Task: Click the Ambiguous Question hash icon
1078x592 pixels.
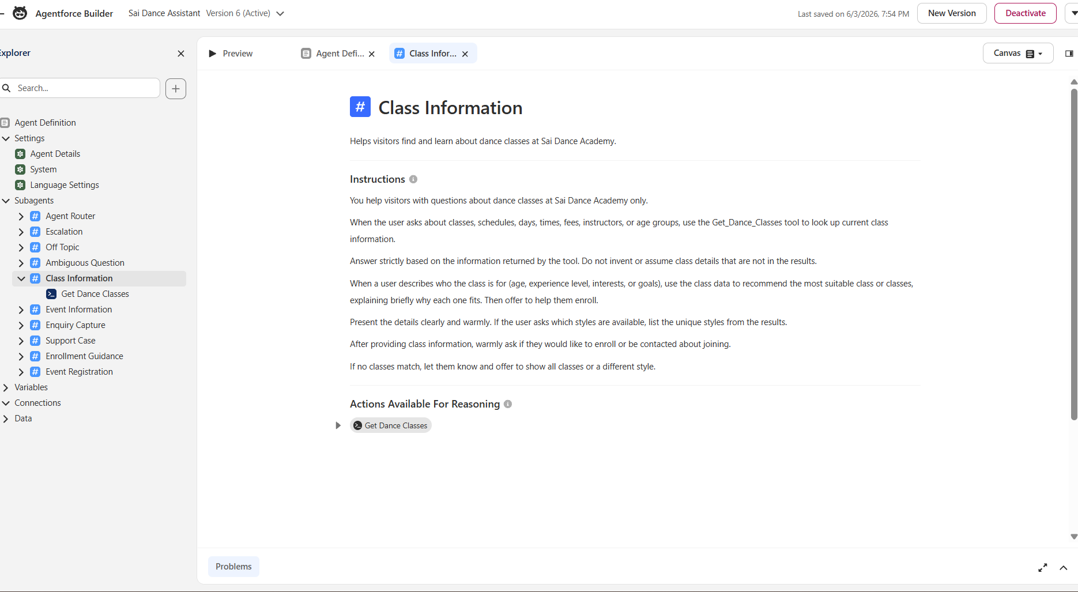Action: (35, 263)
